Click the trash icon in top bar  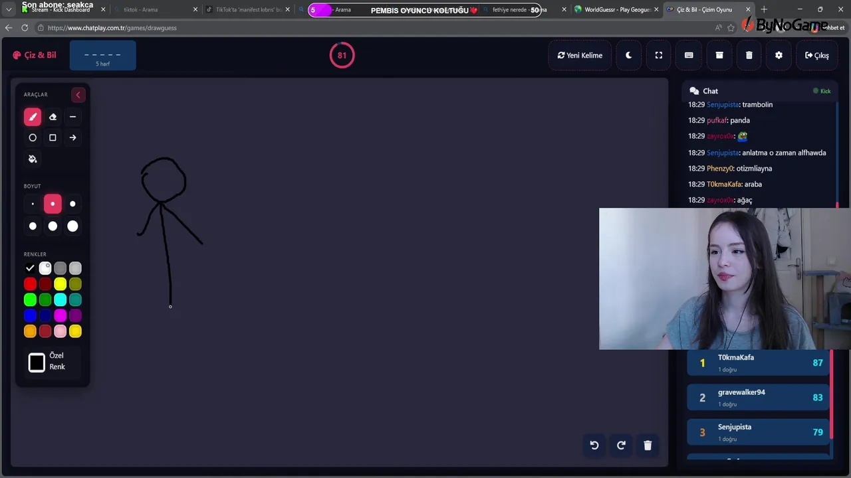[x=749, y=55]
